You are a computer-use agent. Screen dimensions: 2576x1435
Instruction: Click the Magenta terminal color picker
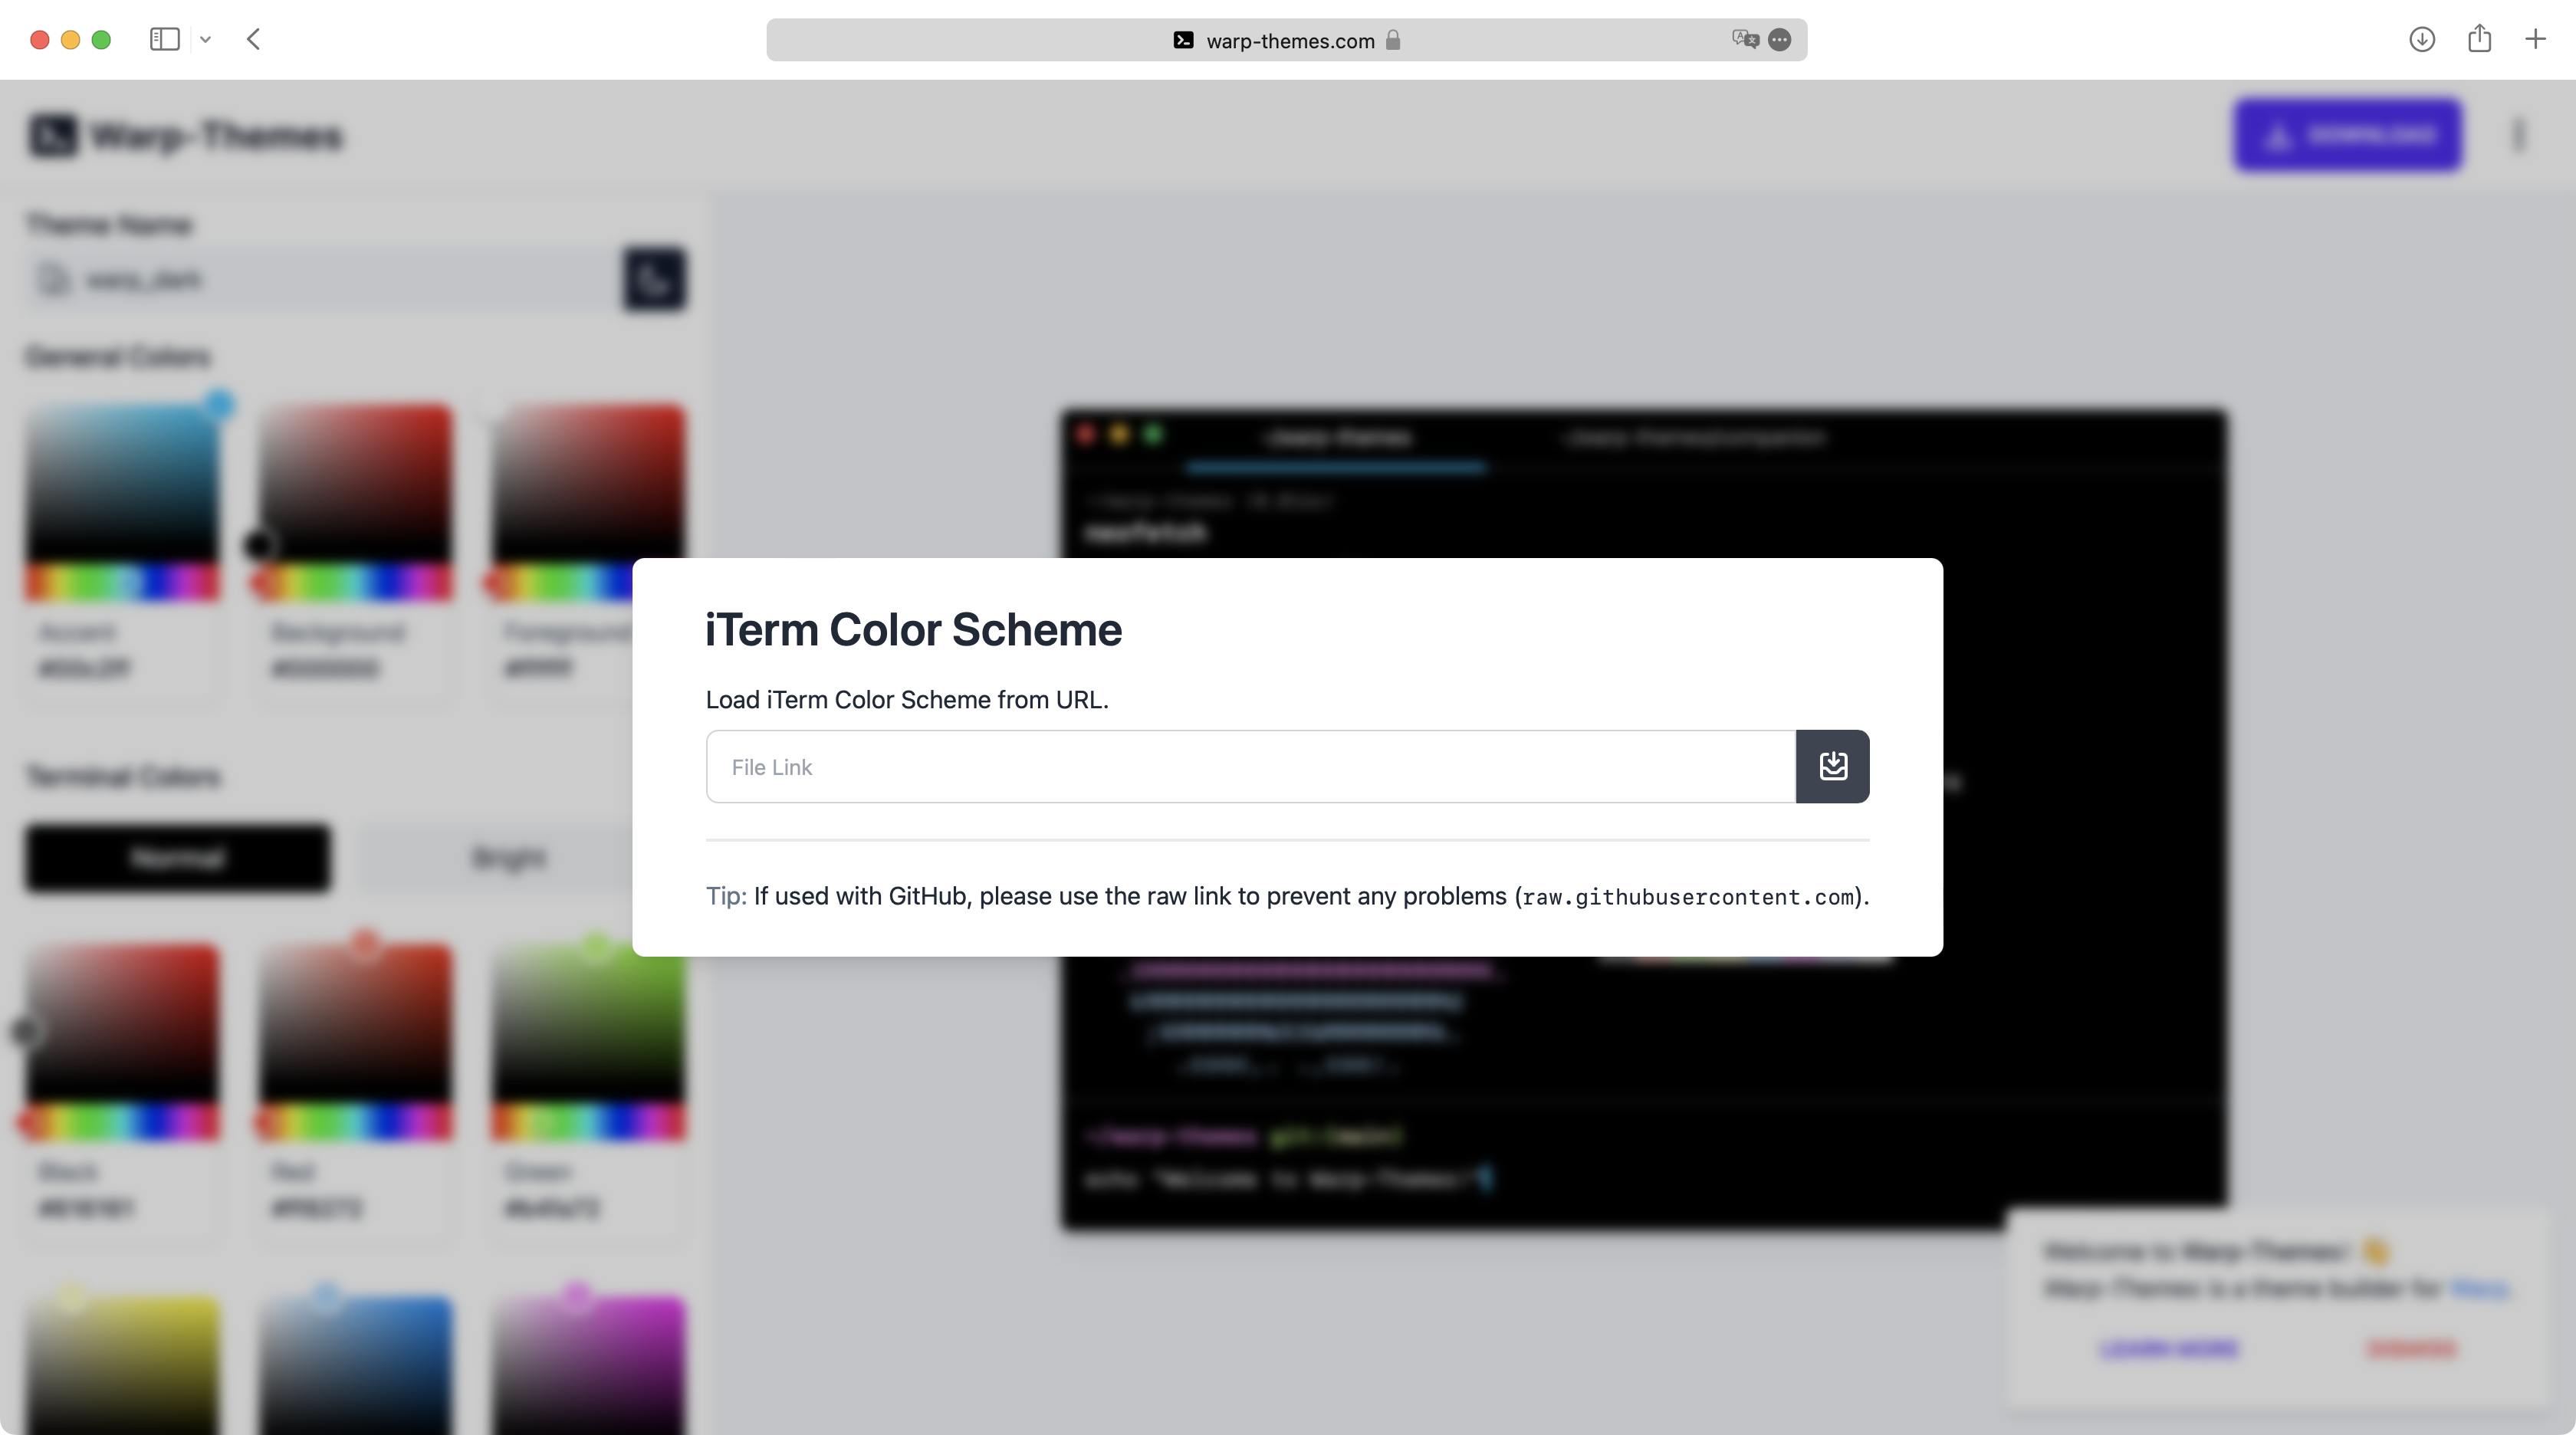[588, 1365]
